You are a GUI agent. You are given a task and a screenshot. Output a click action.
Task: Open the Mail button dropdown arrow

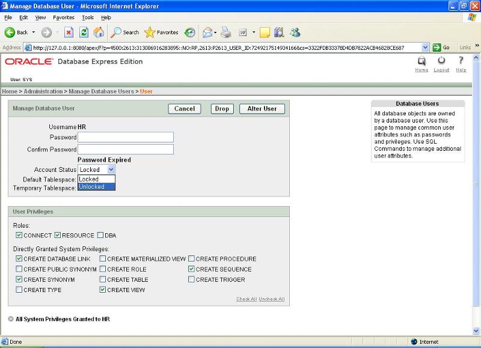coord(215,32)
